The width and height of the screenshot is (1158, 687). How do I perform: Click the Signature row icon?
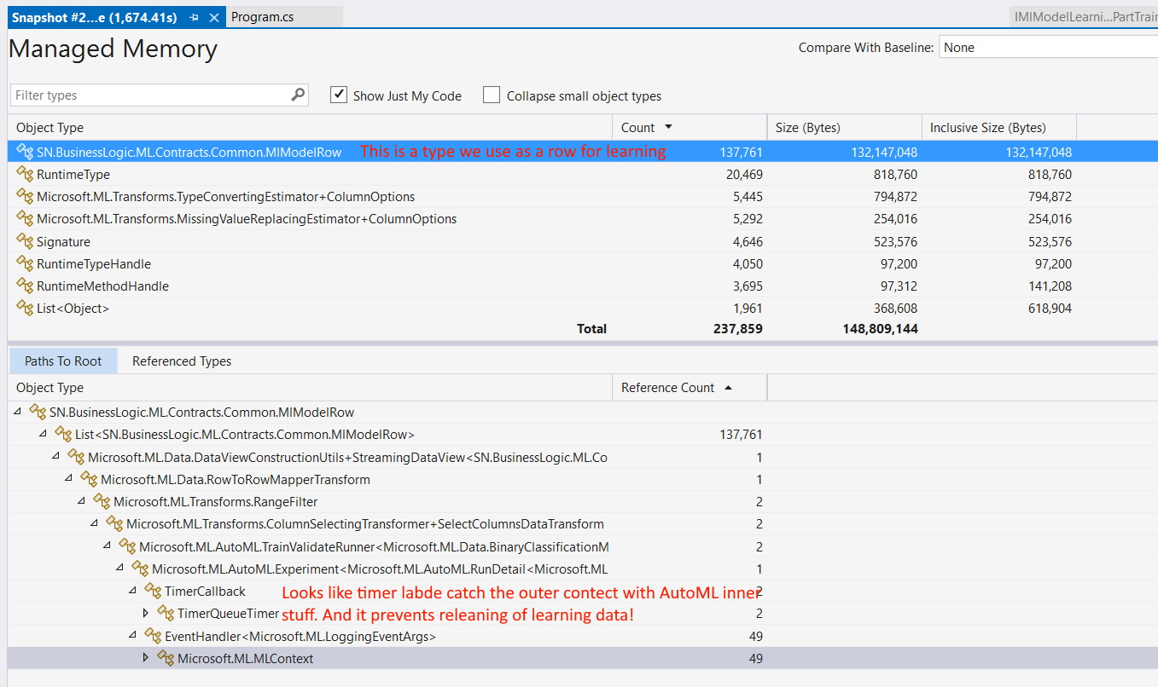point(25,241)
